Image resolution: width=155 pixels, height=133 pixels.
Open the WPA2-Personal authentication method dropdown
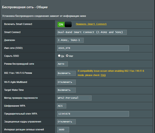point(74,98)
